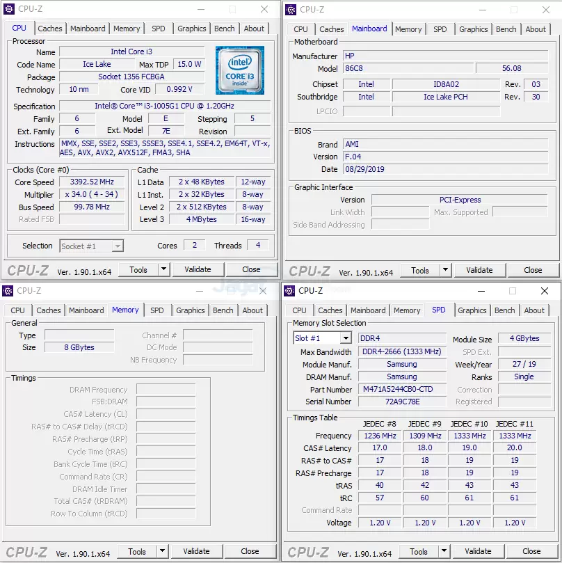Open the Tools dropdown arrow in the Memory window
This screenshot has height=563, width=562.
coord(162,551)
